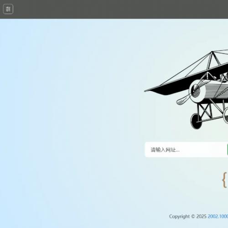
Task: Click the vintage monoplane illustration
Action: coord(186,89)
